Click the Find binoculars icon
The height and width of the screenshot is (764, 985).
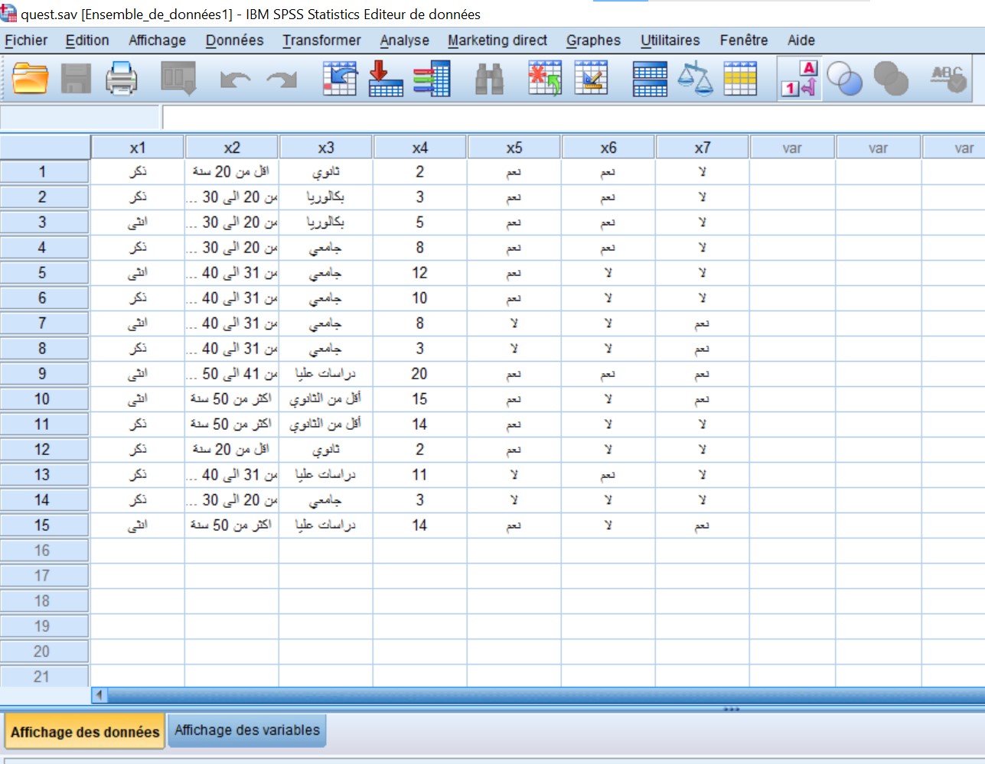[x=489, y=78]
